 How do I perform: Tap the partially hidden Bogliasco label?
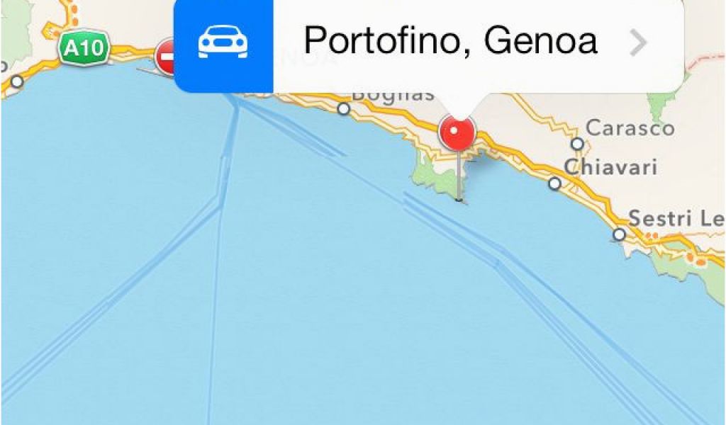393,96
